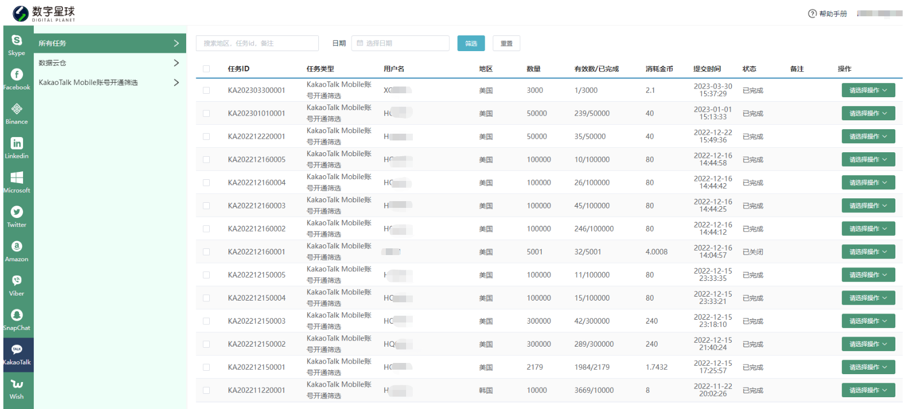Click the 筛选 filter button
Viewport: 910px width, 409px height.
point(471,43)
